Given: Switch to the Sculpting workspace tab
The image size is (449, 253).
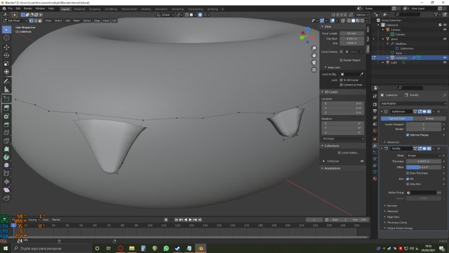Looking at the screenshot, I should click(94, 9).
